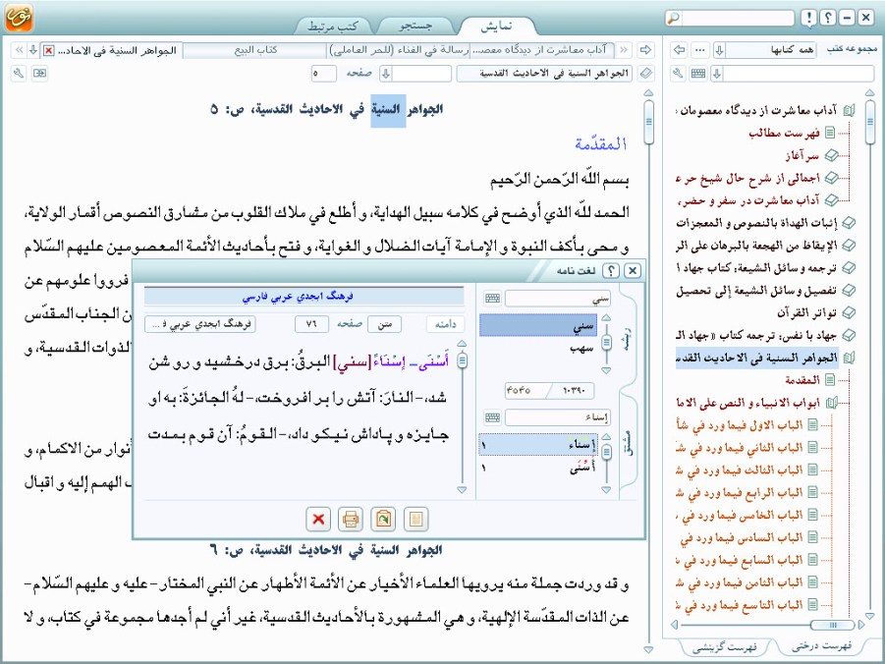Image resolution: width=885 pixels, height=664 pixels.
Task: Click the export icon with green arrow
Action: [x=383, y=519]
